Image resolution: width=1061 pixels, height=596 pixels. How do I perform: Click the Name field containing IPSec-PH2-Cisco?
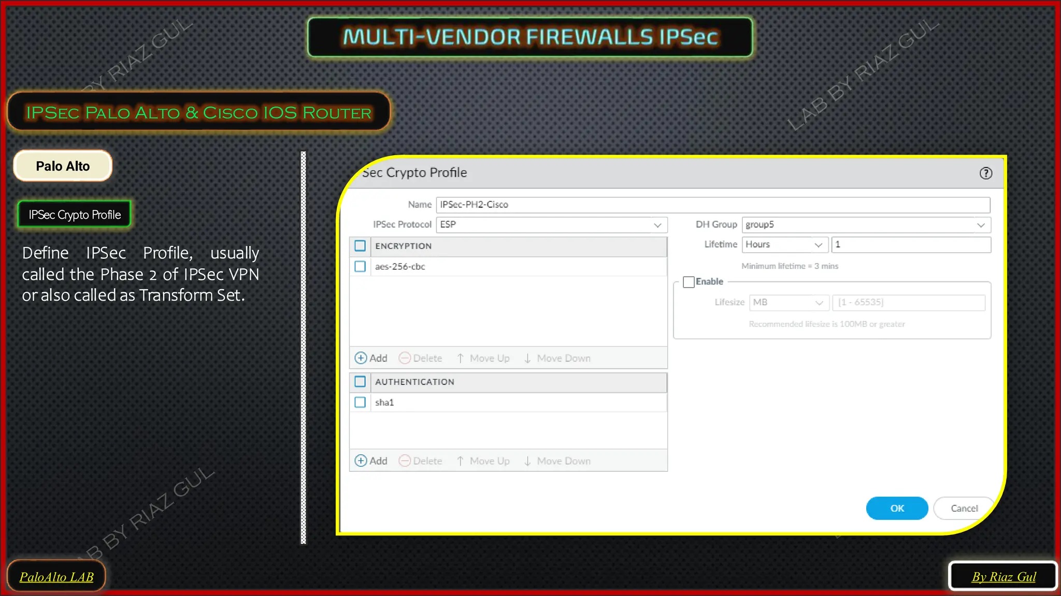[713, 205]
